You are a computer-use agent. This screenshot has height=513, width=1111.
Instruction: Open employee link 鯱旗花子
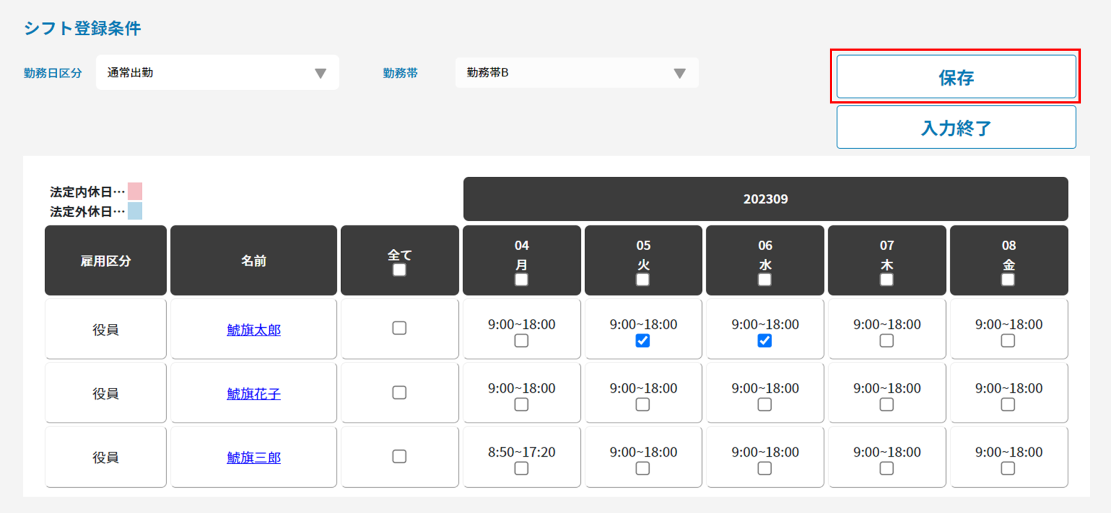pos(254,394)
